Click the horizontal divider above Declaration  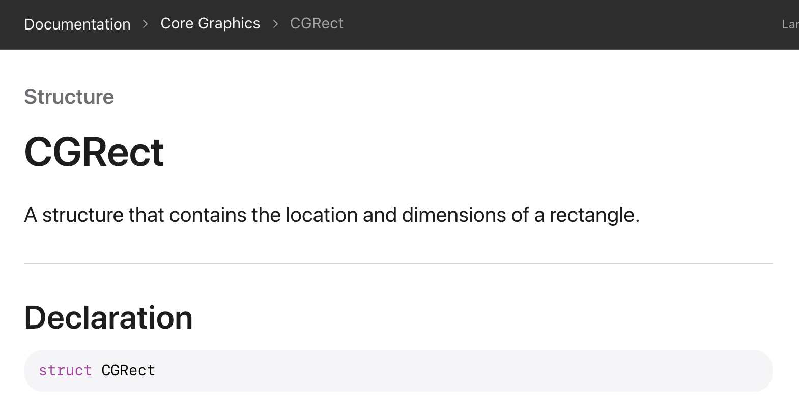[398, 264]
